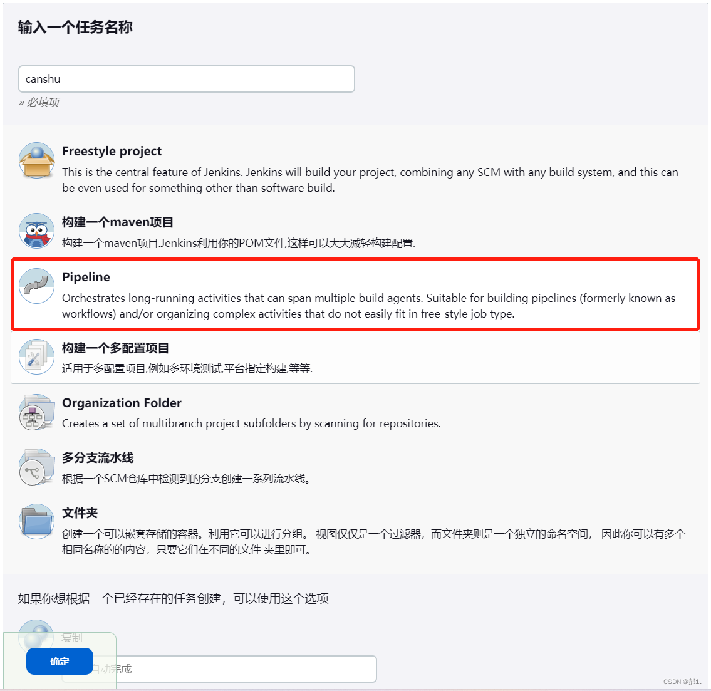Click the Freestyle project box icon
The height and width of the screenshot is (691, 711).
[x=37, y=160]
